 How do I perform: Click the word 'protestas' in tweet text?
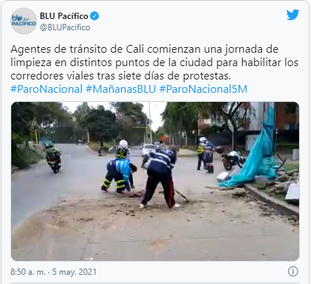[206, 76]
